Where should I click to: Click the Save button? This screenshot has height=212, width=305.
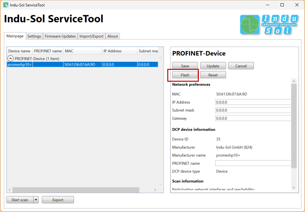pyautogui.click(x=185, y=66)
